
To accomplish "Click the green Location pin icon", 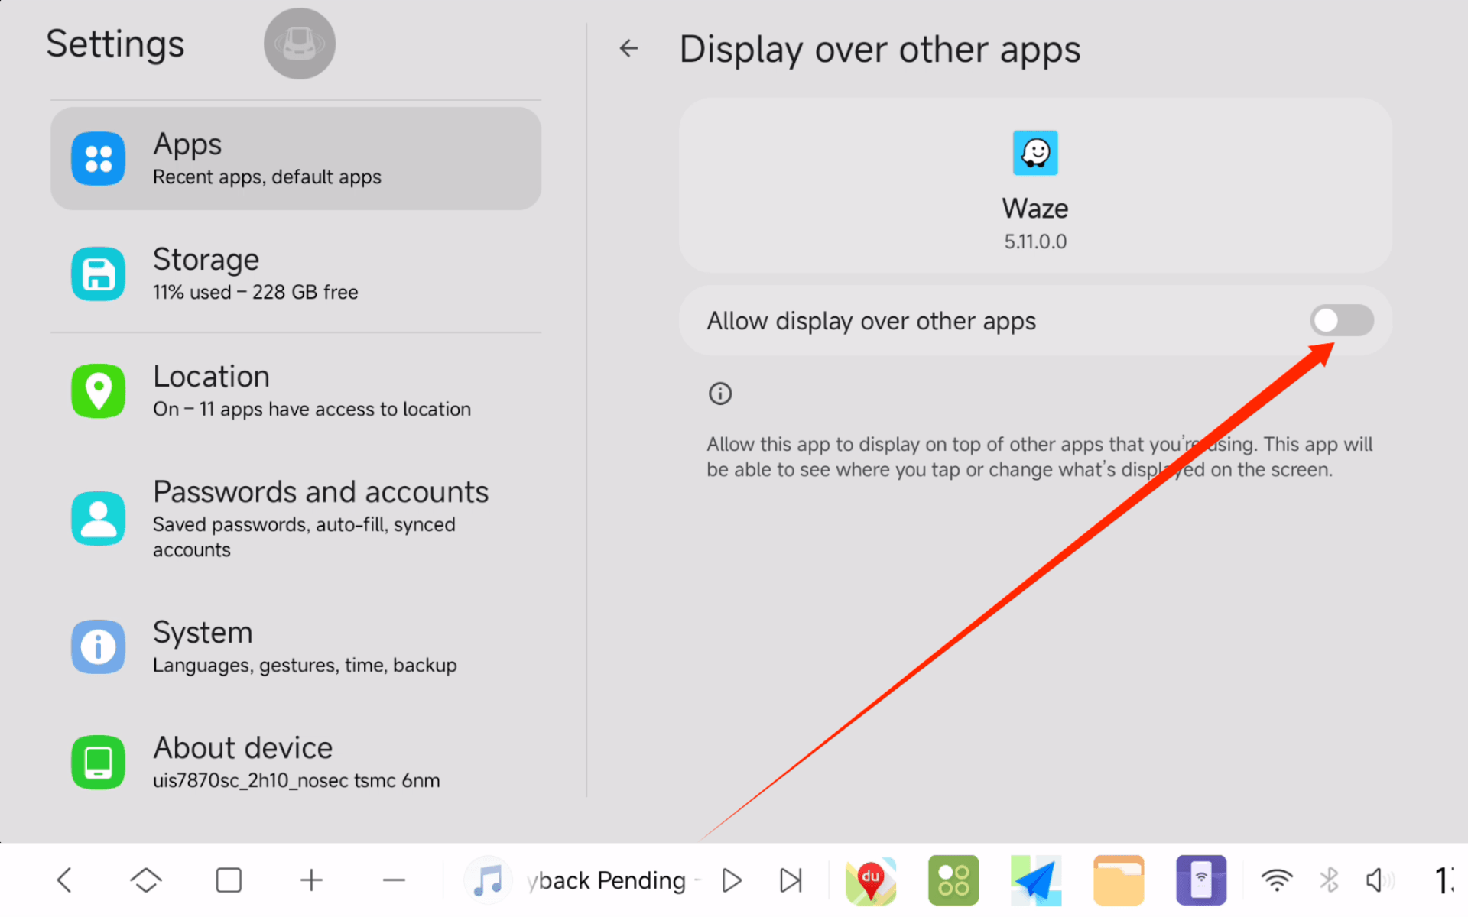I will click(98, 390).
